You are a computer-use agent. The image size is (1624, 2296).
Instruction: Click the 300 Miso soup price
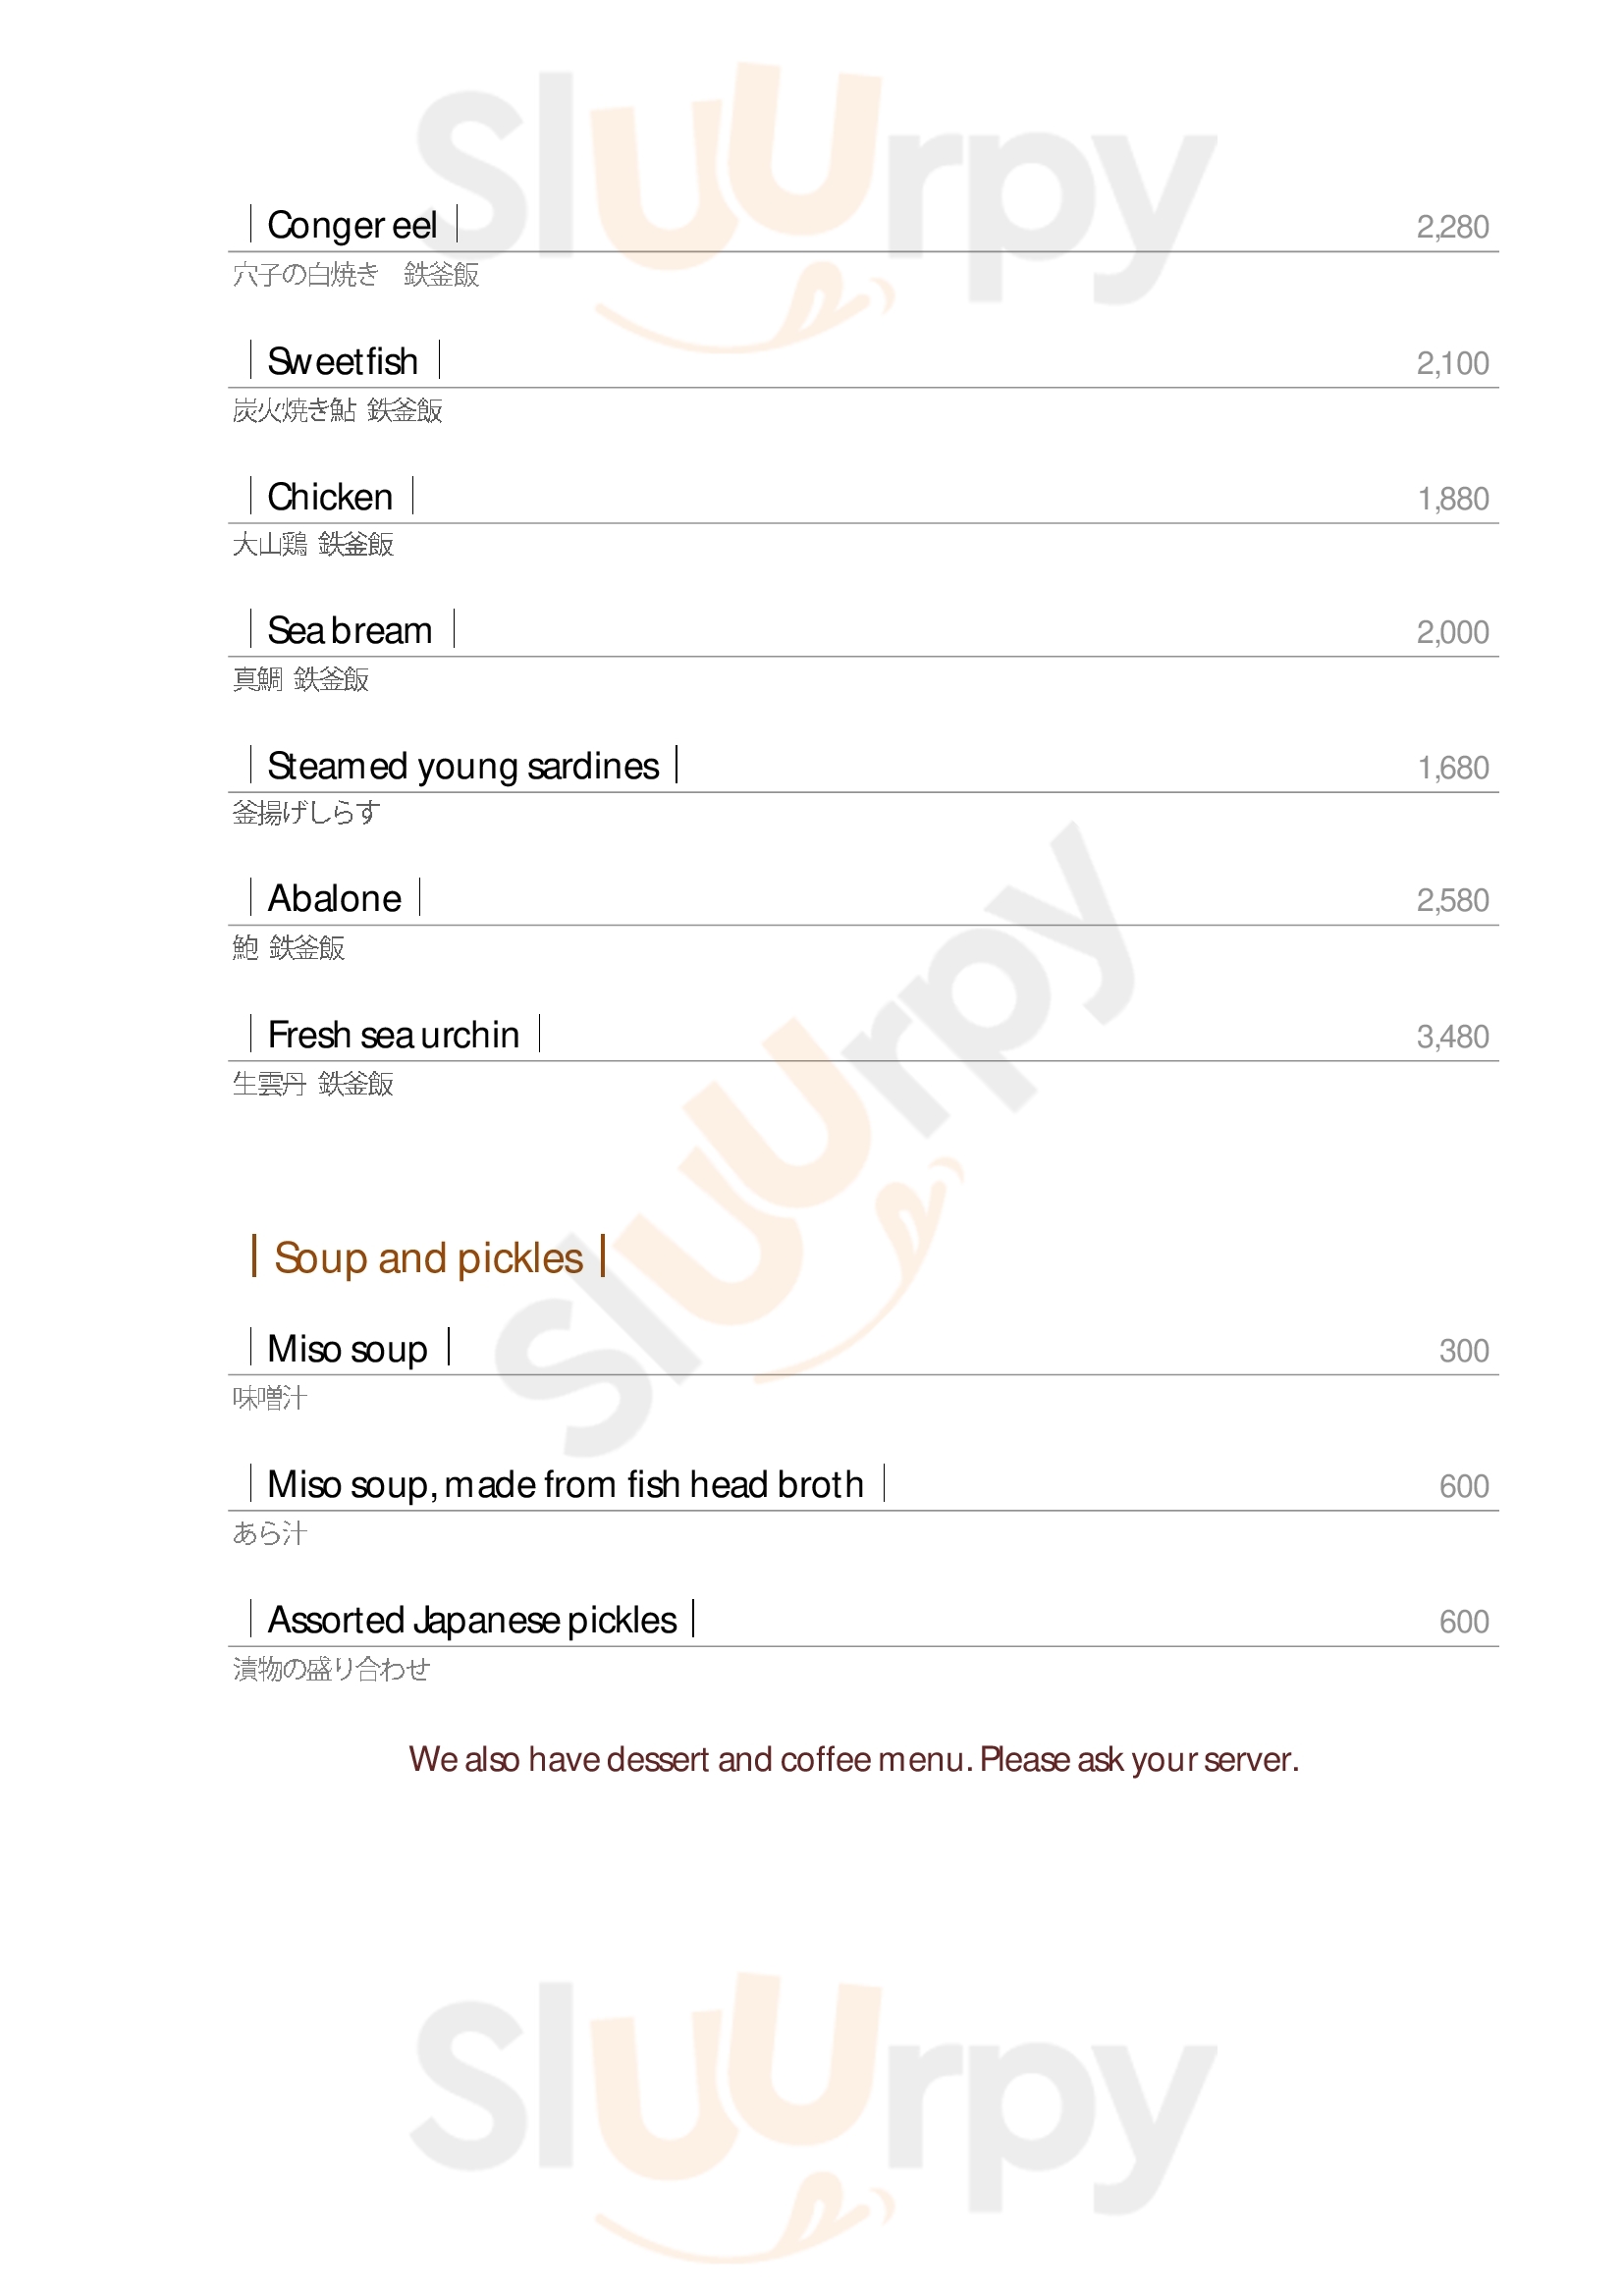coord(1464,1351)
